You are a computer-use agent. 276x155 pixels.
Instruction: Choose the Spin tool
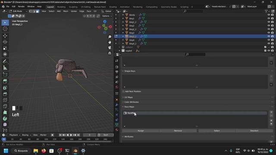click(x=5, y=119)
